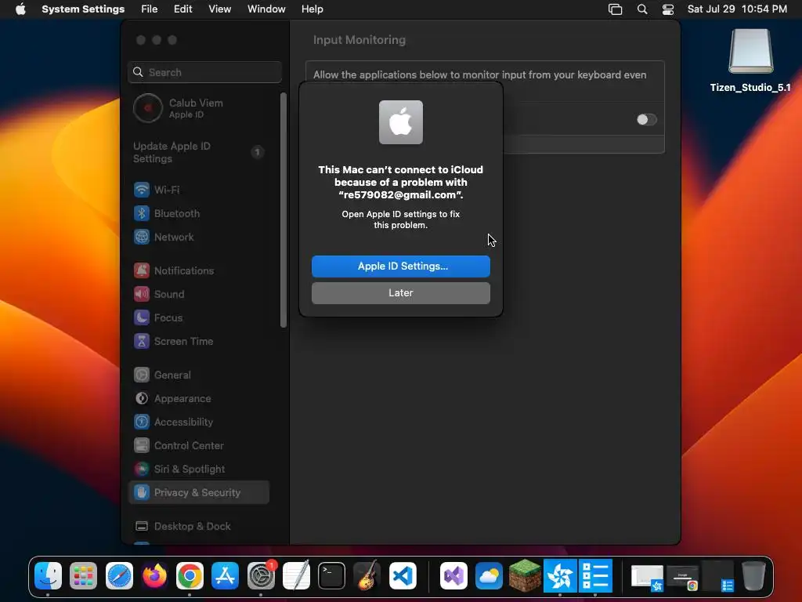The height and width of the screenshot is (602, 802).
Task: Click the Stage Manager menu bar icon
Action: [x=616, y=9]
